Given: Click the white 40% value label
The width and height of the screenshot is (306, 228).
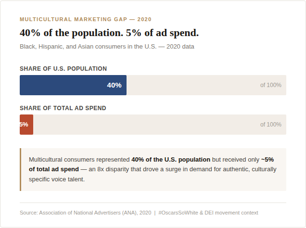Looking at the screenshot, I should pos(114,85).
